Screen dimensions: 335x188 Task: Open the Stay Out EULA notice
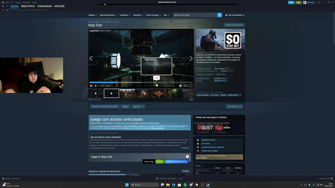(219, 157)
